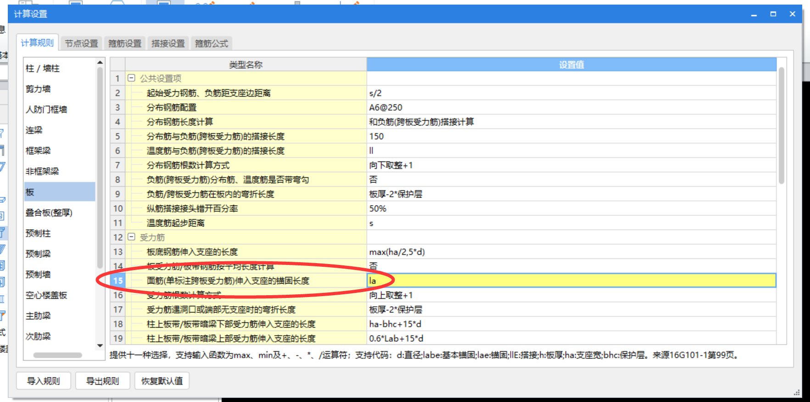810x402 pixels.
Task: Select 板 in component list
Action: tap(60, 192)
